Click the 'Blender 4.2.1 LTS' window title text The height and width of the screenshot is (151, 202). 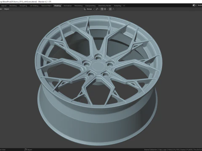point(45,2)
